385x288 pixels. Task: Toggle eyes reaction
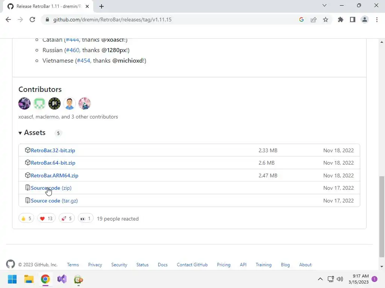click(85, 219)
